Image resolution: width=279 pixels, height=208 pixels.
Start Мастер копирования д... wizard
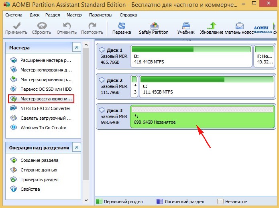pyautogui.click(x=46, y=70)
